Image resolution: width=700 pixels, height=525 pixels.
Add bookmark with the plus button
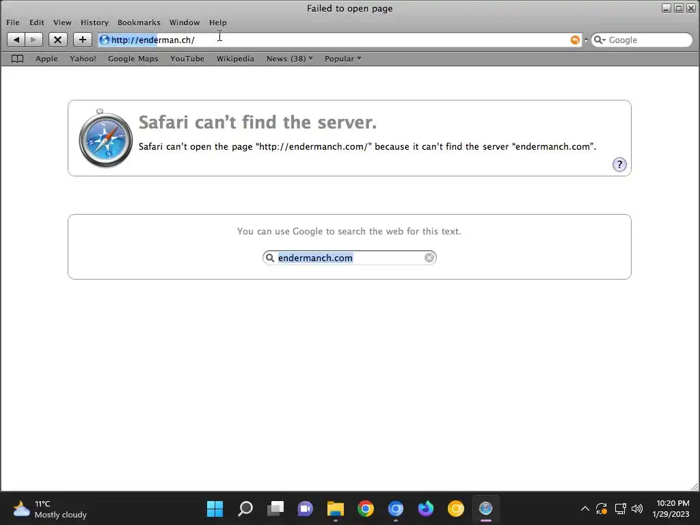click(83, 40)
